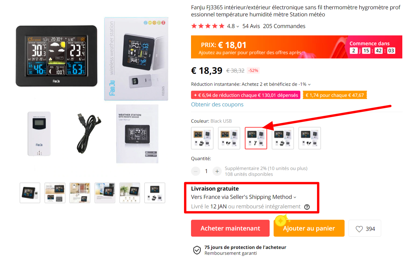Open the 54 Avis reviews link
Viewport: 406px width, 259px height.
tap(251, 26)
